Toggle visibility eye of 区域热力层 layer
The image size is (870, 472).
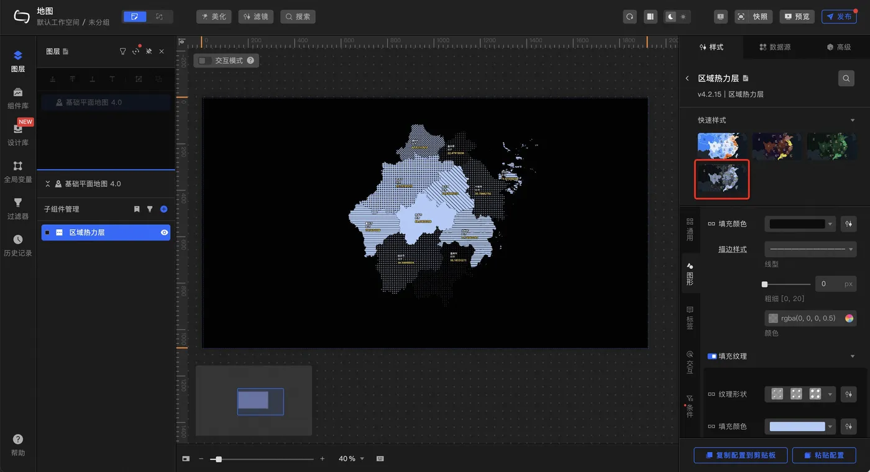164,232
